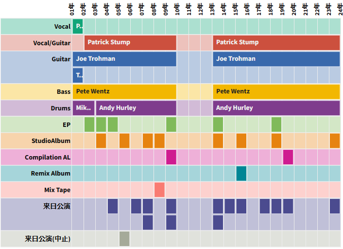Viewport: 343px width, 249px height.
Task: Click the magenta Compilation AL block at 09年
Action: coord(171,157)
